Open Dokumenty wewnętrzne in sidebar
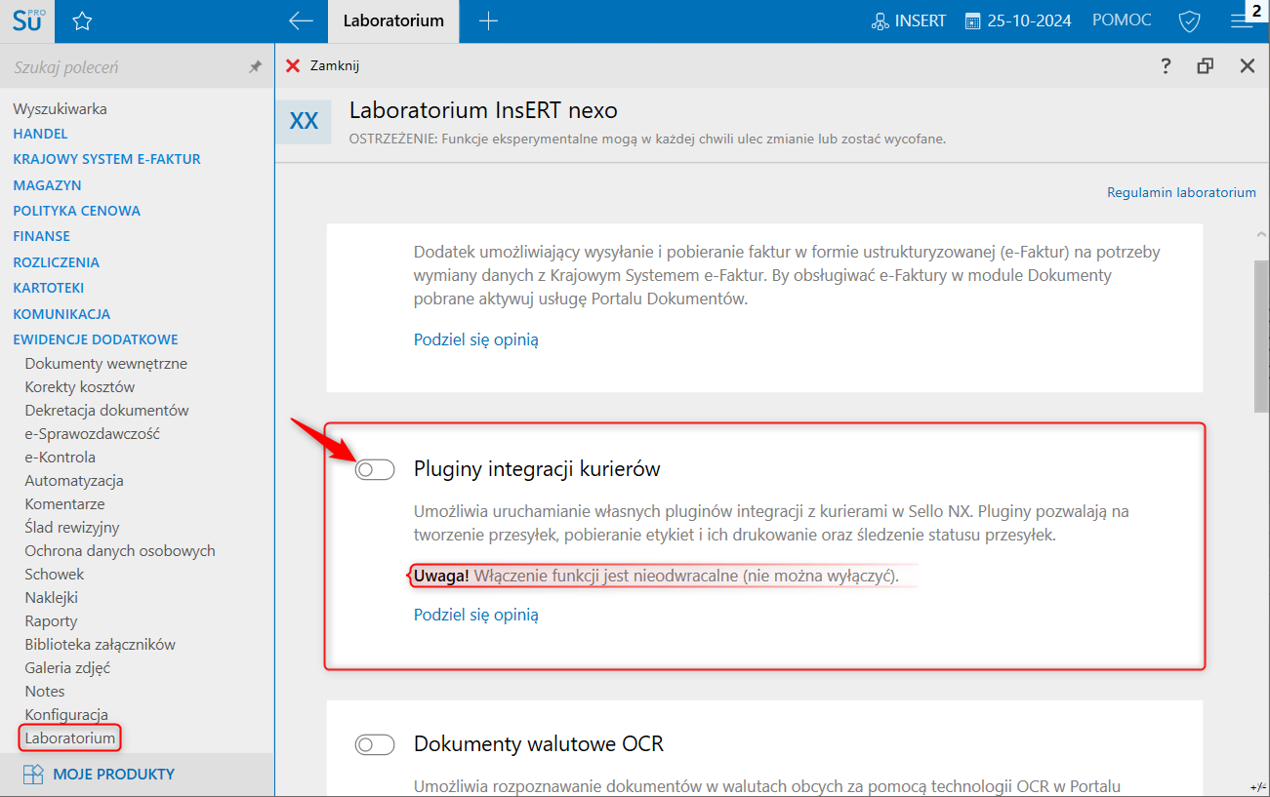Viewport: 1270px width, 797px height. [x=105, y=364]
